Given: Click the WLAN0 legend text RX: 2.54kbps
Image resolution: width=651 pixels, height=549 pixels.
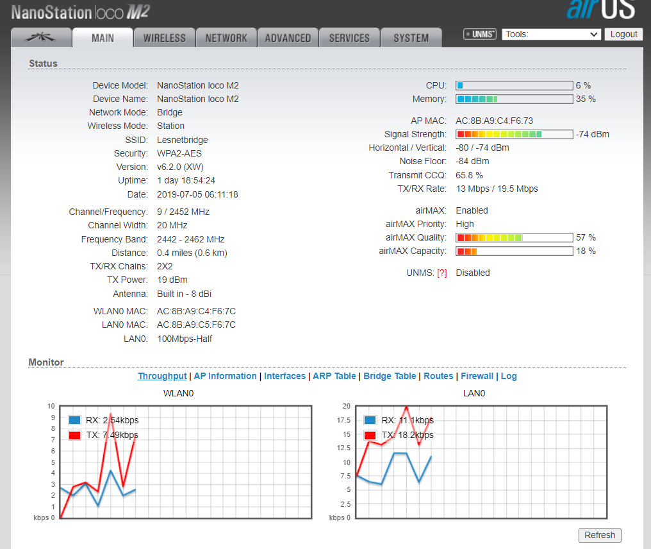Looking at the screenshot, I should point(112,420).
